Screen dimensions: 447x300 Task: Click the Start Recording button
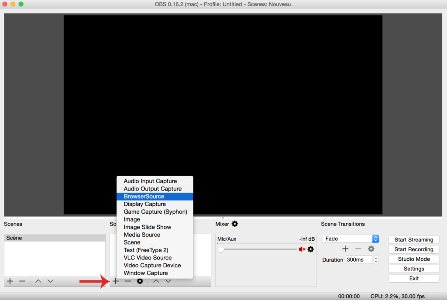click(413, 249)
